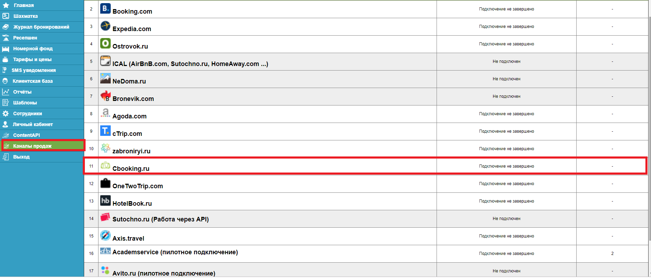Viewport: 651px width, 278px height.
Task: Click the Шахматка sidebar icon
Action: (6, 16)
